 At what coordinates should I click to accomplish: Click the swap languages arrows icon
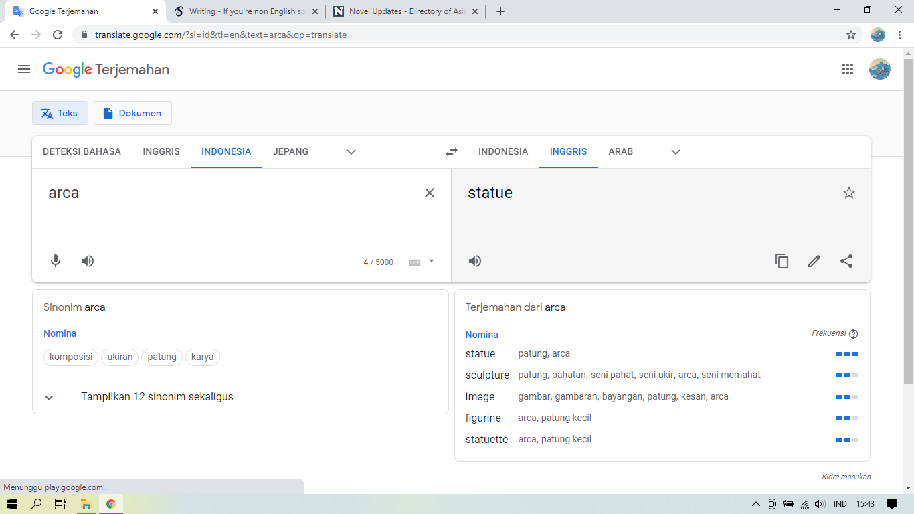coord(452,152)
